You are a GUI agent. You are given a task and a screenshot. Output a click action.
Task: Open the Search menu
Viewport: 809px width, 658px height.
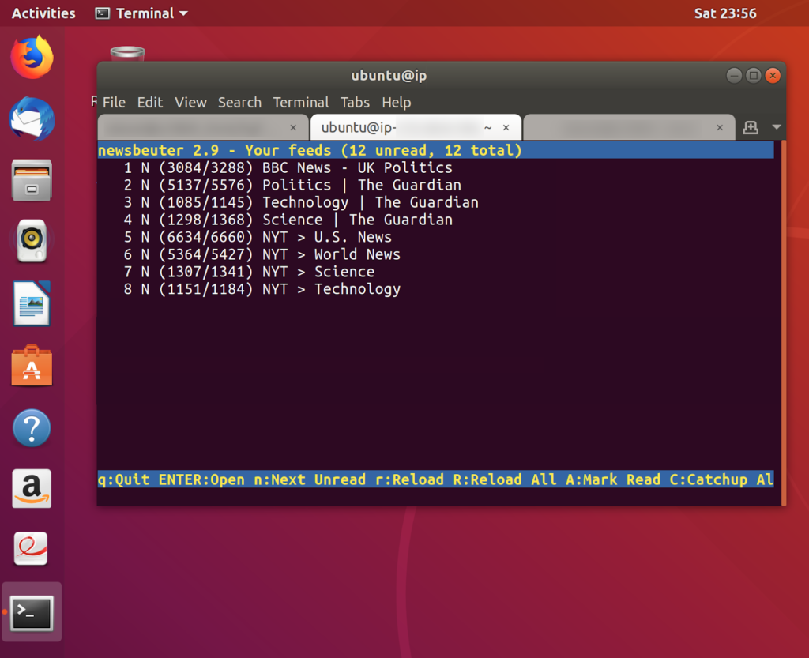click(x=239, y=103)
